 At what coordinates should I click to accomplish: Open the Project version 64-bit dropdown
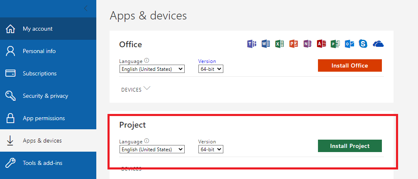pyautogui.click(x=210, y=150)
